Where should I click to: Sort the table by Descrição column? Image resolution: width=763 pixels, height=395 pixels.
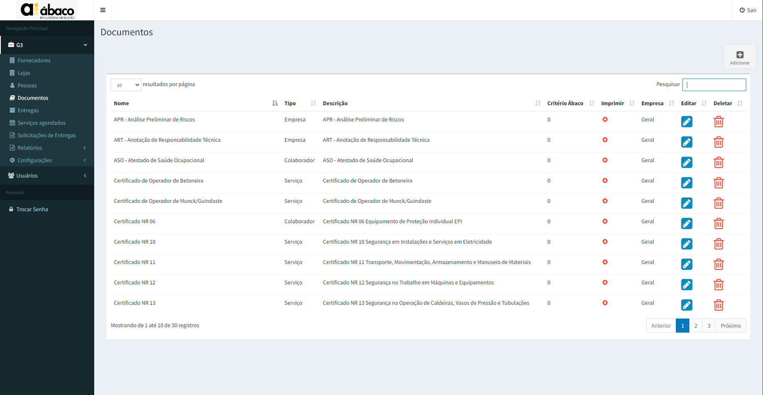point(432,103)
